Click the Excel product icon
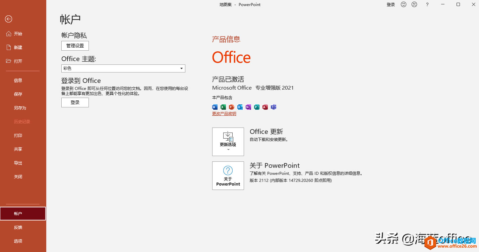The image size is (479, 252). [x=223, y=107]
